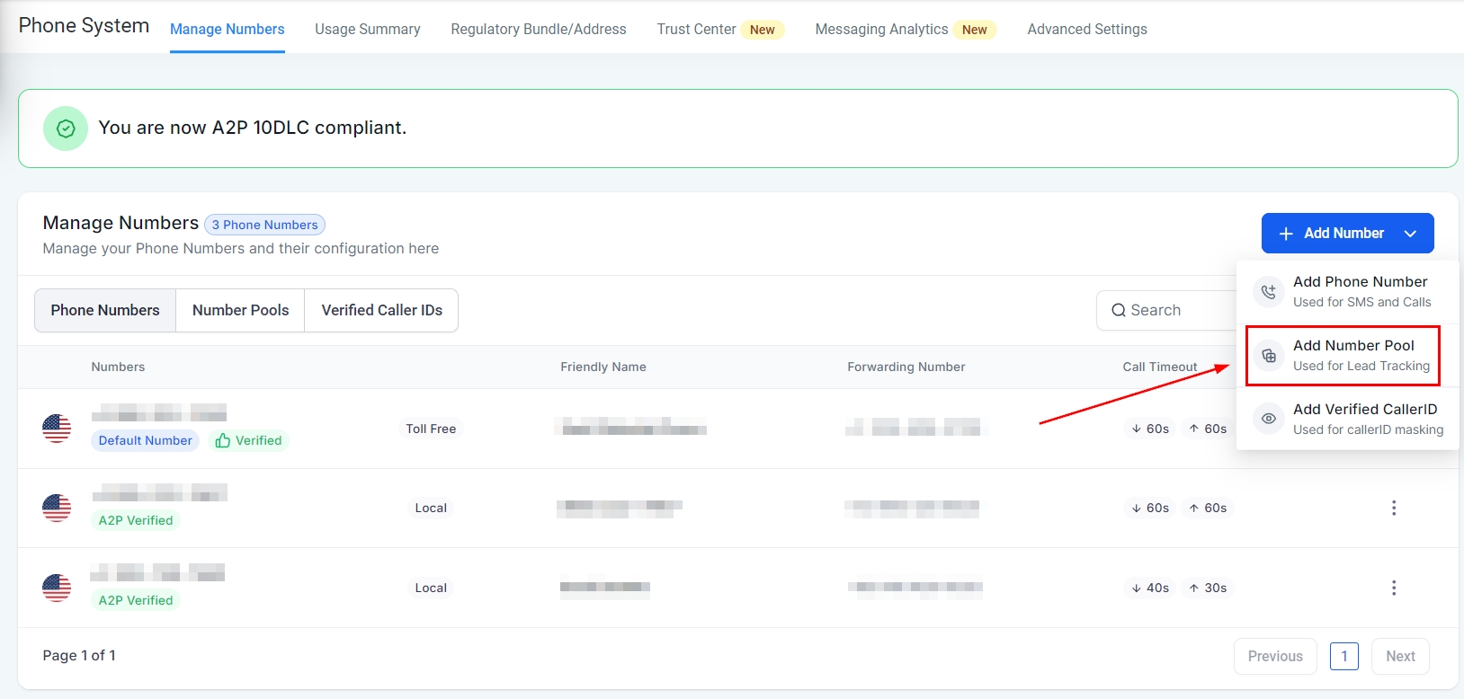The image size is (1464, 699).
Task: Expand the Add Number dropdown chevron
Action: coord(1410,234)
